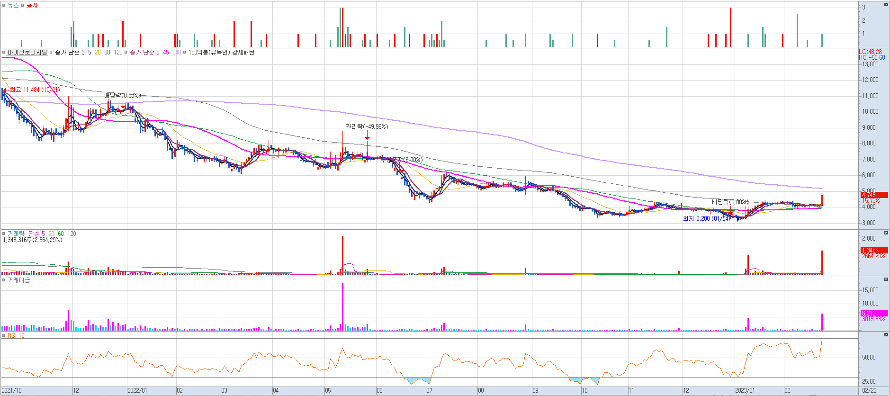Click the red 1,348K volume tag
890x396 pixels.
pos(874,250)
